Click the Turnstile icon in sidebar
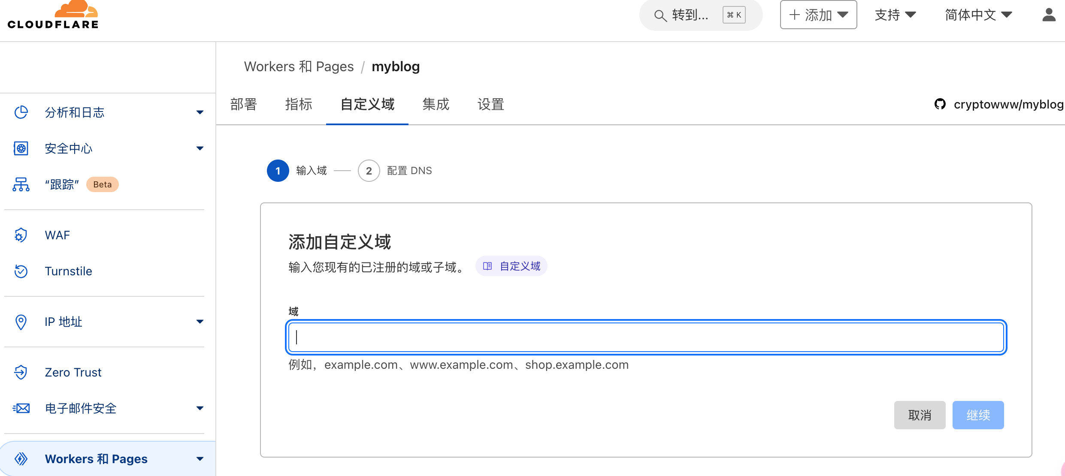The image size is (1065, 476). [21, 271]
